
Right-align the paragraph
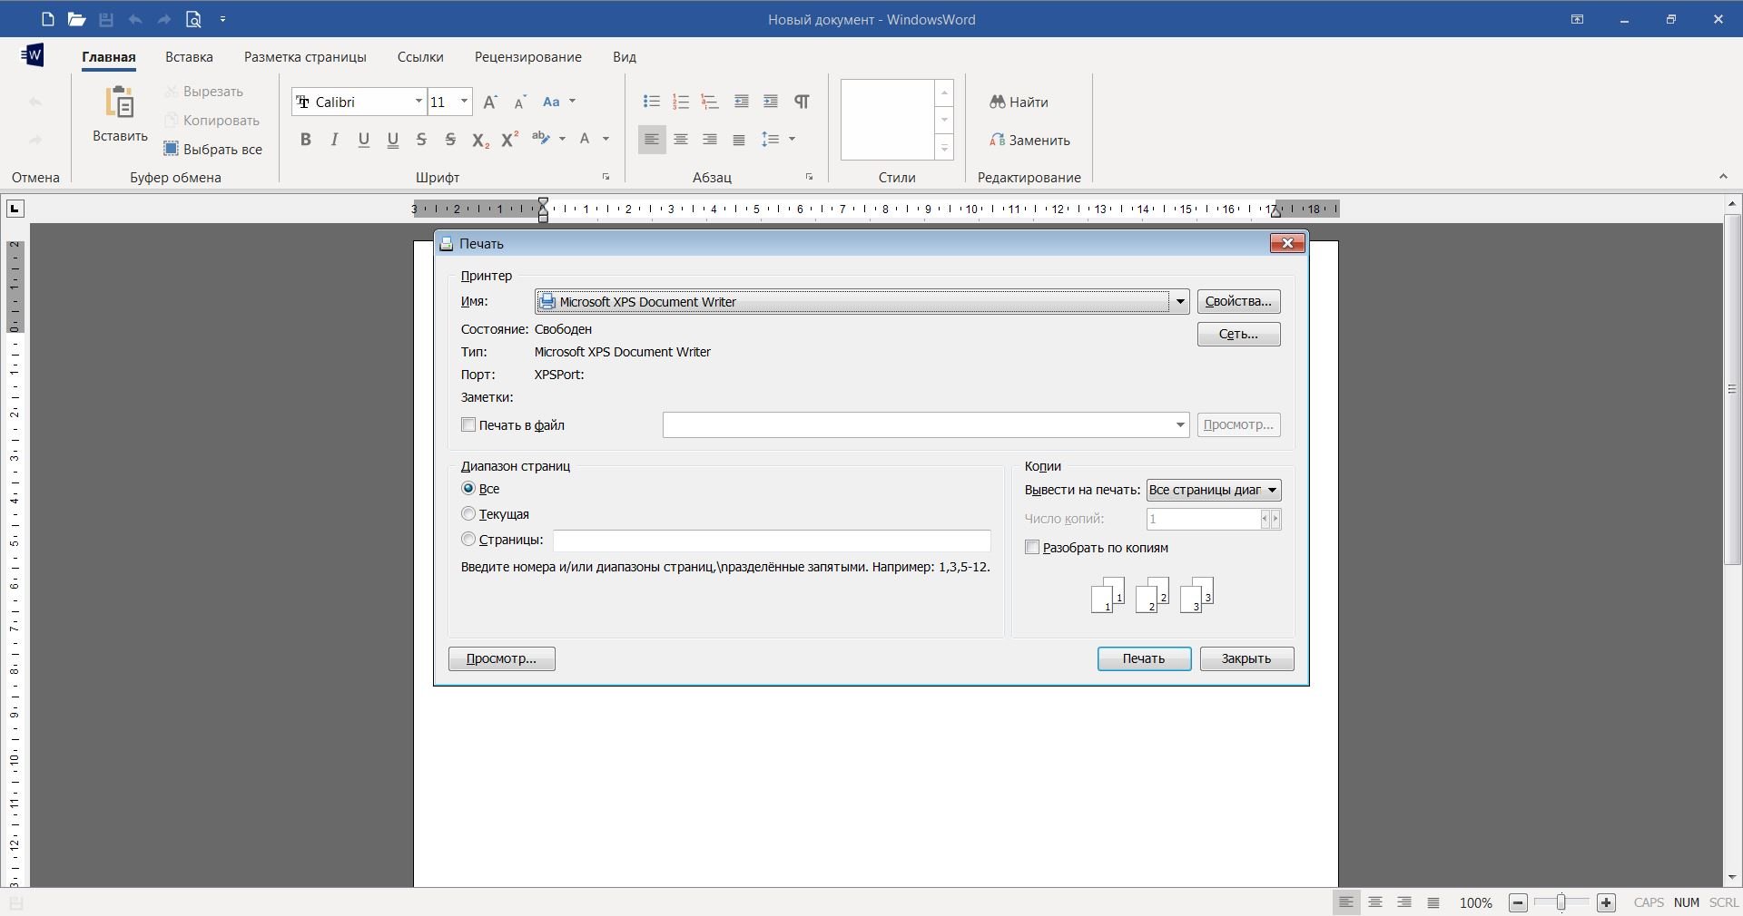click(710, 139)
